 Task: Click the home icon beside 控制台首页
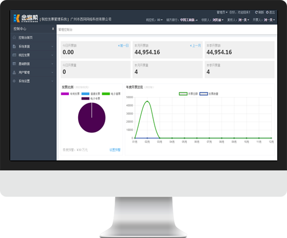(x=14, y=37)
